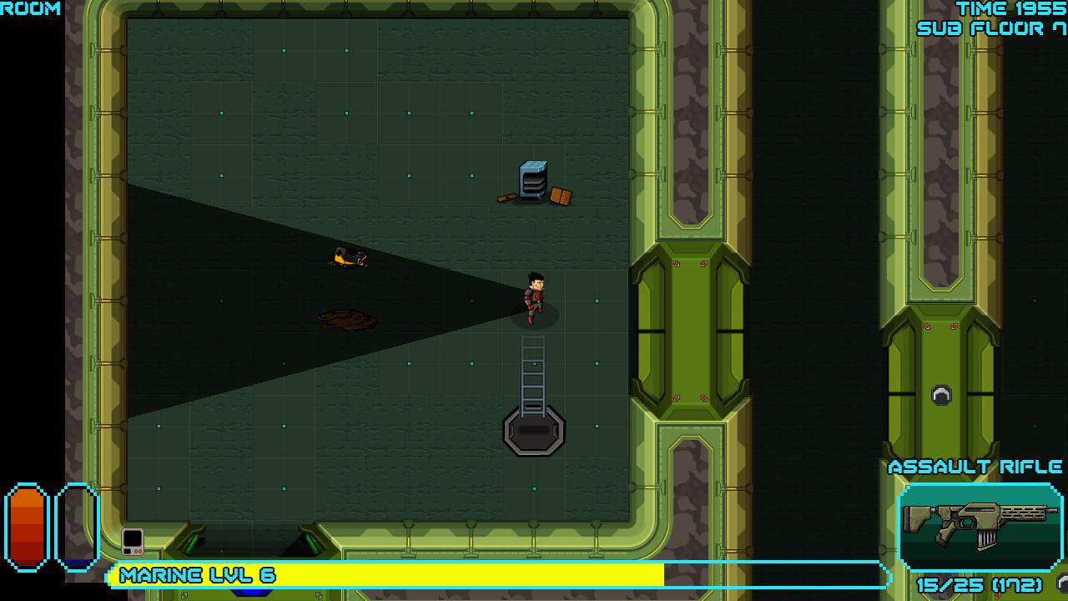Screen dimensions: 1068x601
Task: Click the lock on the far right door
Action: click(x=941, y=395)
